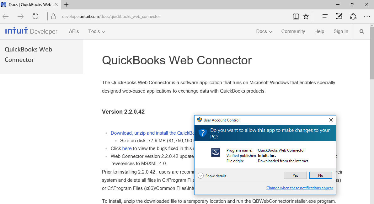Viewport: 374px width, 204px height.
Task: Open the site search magnifier icon
Action: tap(361, 31)
